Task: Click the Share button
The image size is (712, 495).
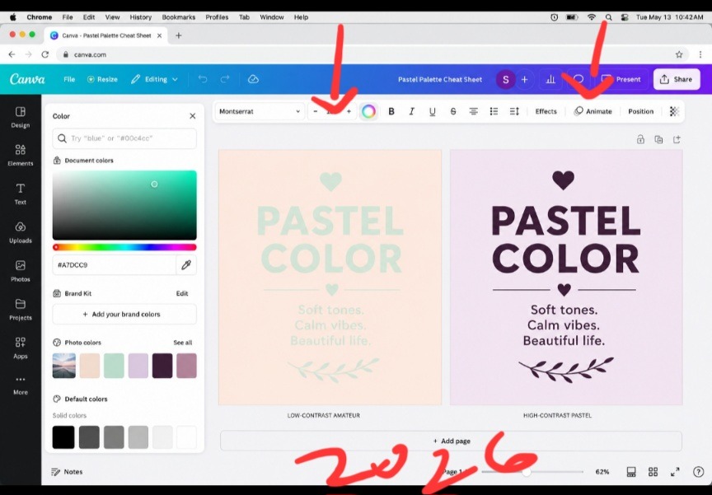Action: click(x=677, y=79)
